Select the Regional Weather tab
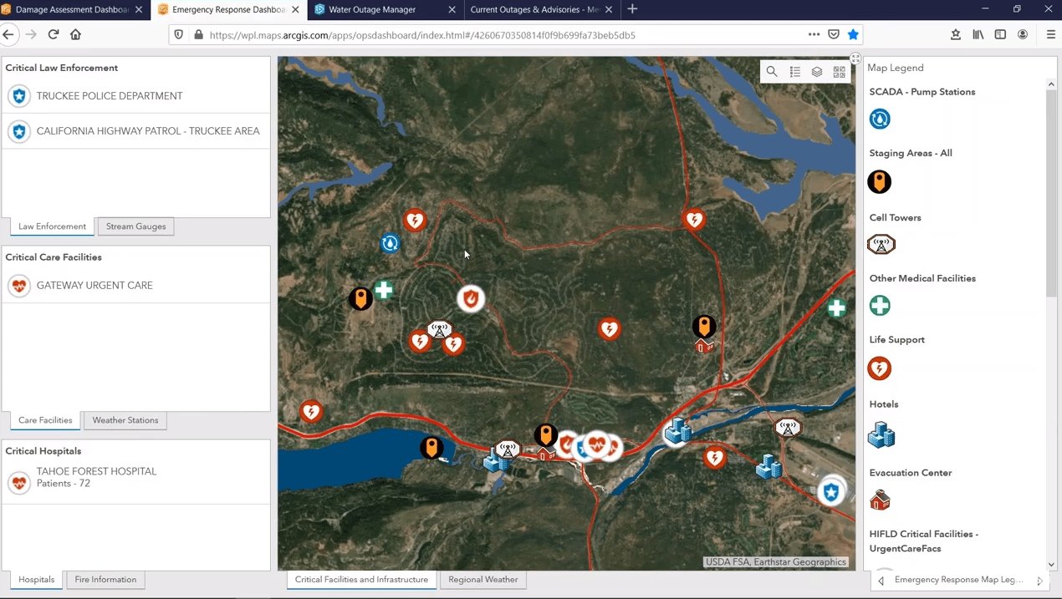Image resolution: width=1062 pixels, height=599 pixels. coord(483,580)
